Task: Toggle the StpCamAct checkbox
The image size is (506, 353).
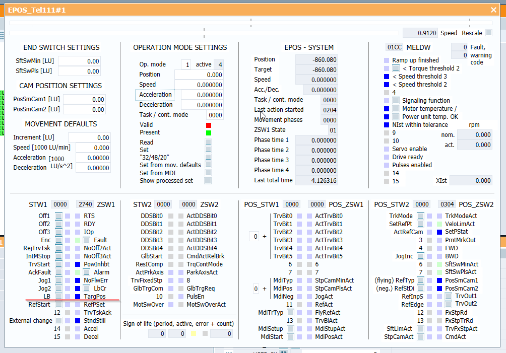Action: pyautogui.click(x=420, y=336)
